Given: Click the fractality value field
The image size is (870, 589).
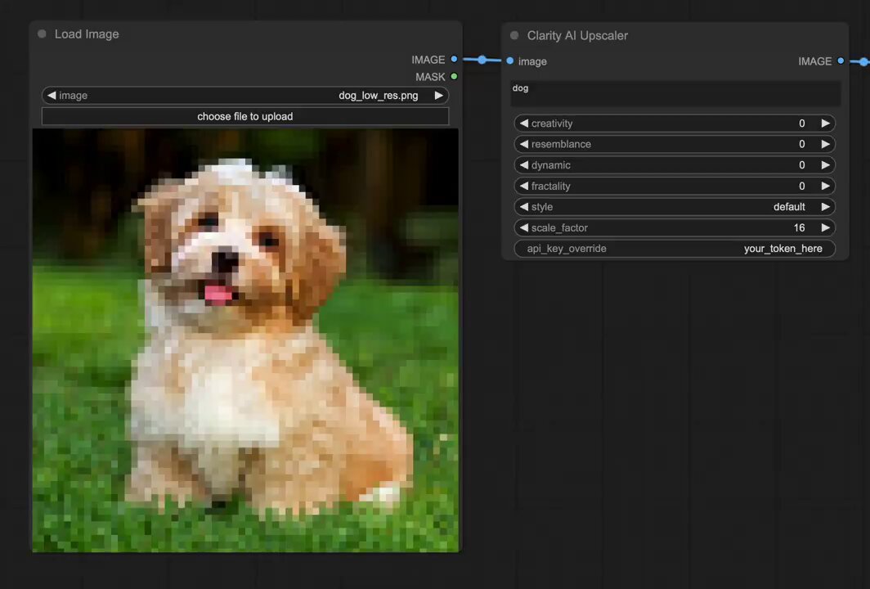Looking at the screenshot, I should click(x=675, y=186).
